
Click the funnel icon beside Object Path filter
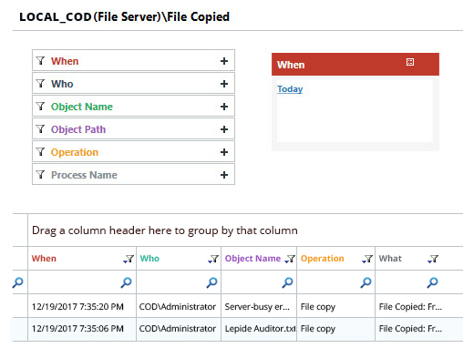pos(40,128)
